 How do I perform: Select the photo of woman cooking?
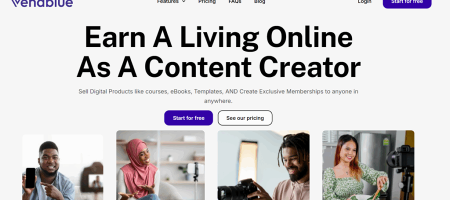tap(368, 165)
